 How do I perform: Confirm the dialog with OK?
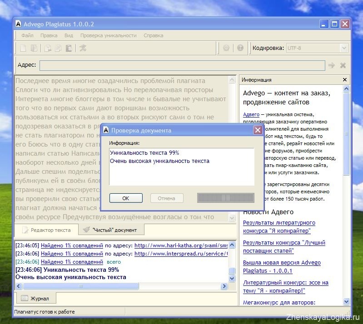point(126,198)
